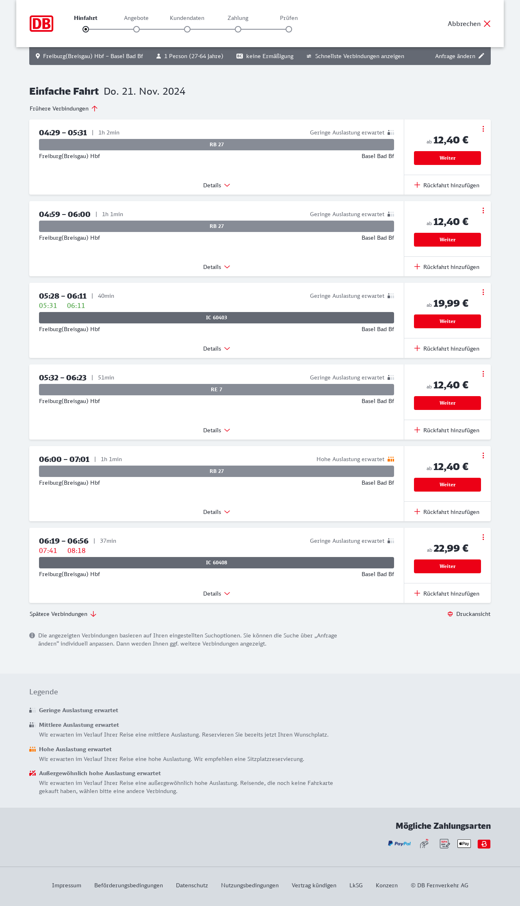This screenshot has width=520, height=906.
Task: Expand Details for the RE 7 connection
Action: point(217,430)
